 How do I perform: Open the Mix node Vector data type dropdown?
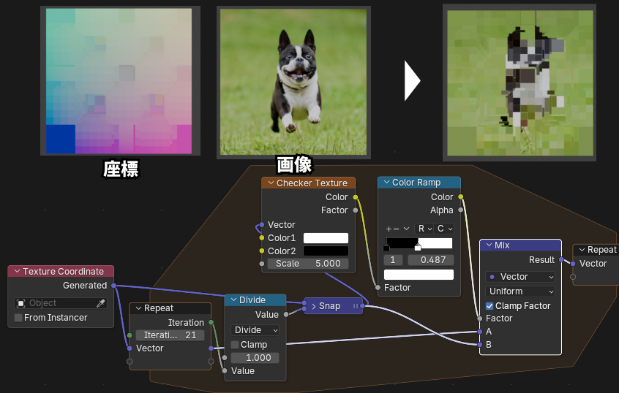pos(520,277)
